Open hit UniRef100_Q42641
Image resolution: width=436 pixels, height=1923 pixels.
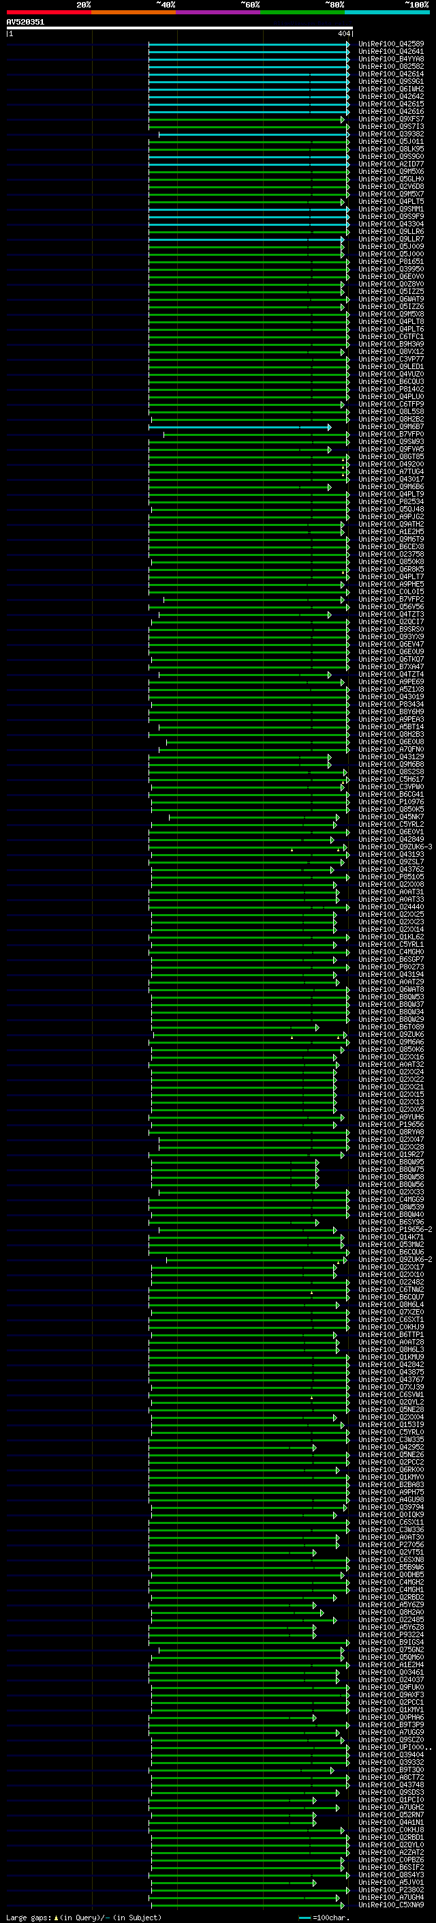pos(391,52)
